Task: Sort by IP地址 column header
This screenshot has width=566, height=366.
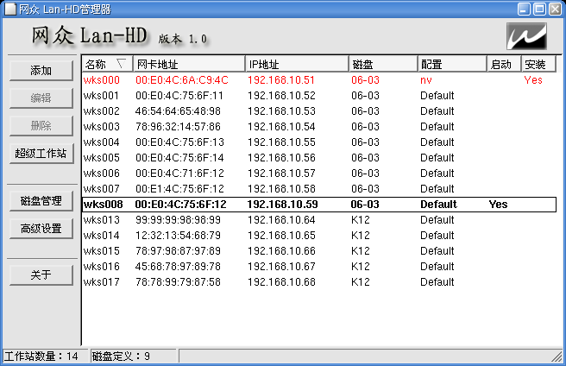Action: coord(297,65)
